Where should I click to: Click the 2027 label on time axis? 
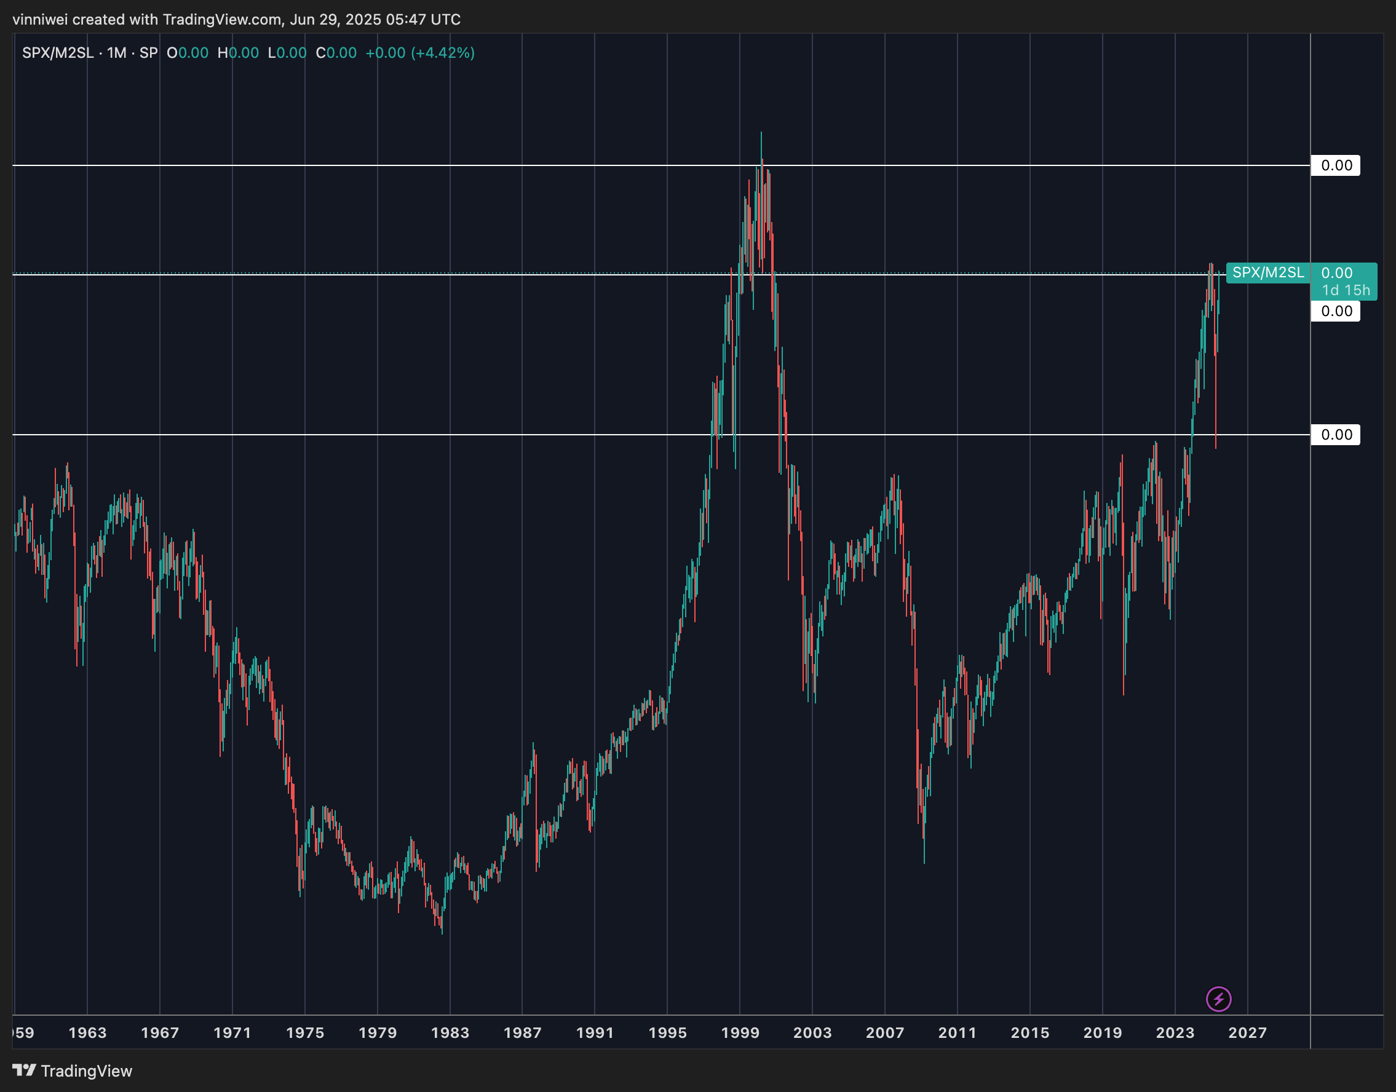click(x=1247, y=1032)
